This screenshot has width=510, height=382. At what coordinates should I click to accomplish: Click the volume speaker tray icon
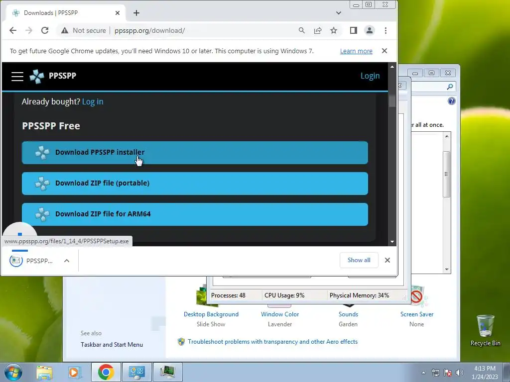click(459, 373)
